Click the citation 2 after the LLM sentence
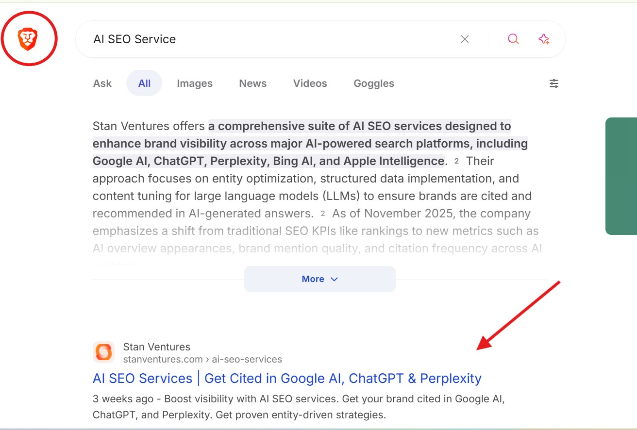Image resolution: width=637 pixels, height=430 pixels. [x=324, y=214]
